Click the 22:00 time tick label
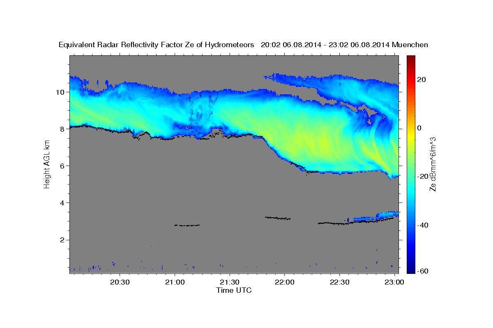 [285, 282]
